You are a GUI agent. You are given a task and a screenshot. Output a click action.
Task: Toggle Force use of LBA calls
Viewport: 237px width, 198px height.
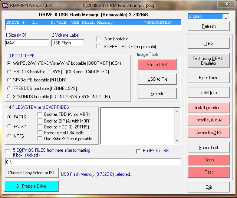(40, 133)
